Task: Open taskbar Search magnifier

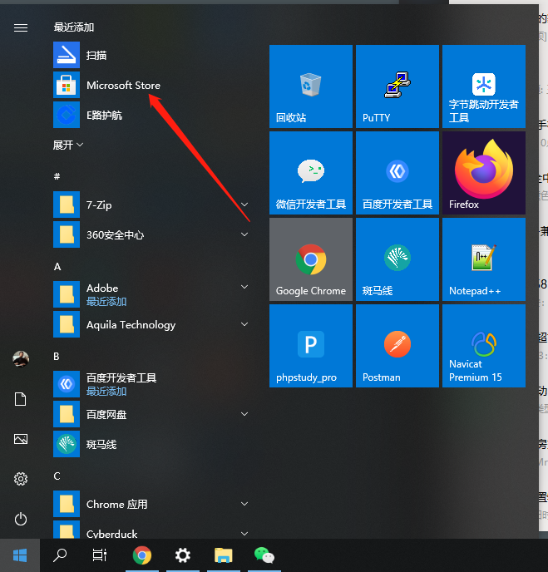Action: (60, 555)
